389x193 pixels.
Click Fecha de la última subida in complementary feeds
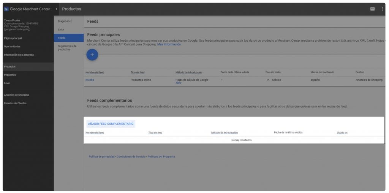(x=288, y=133)
